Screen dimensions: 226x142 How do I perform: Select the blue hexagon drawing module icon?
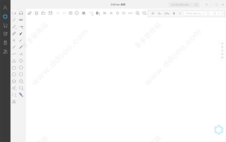tap(5, 17)
